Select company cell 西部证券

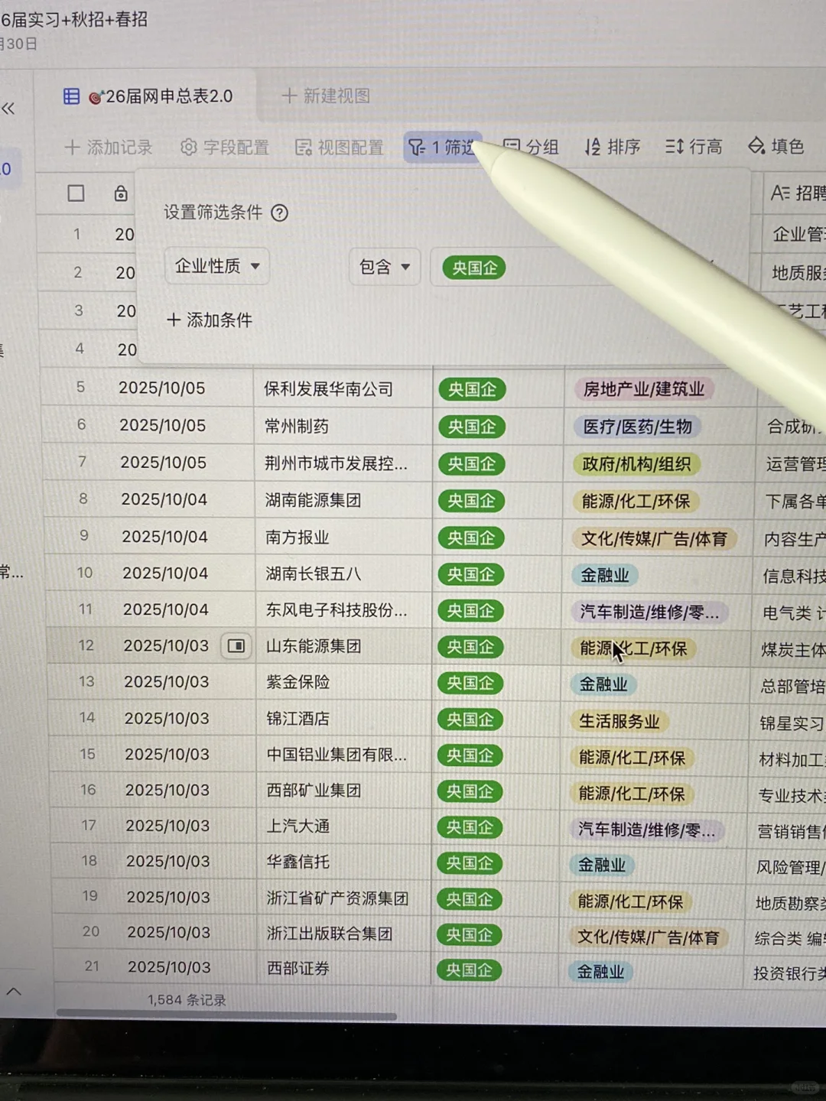(344, 969)
